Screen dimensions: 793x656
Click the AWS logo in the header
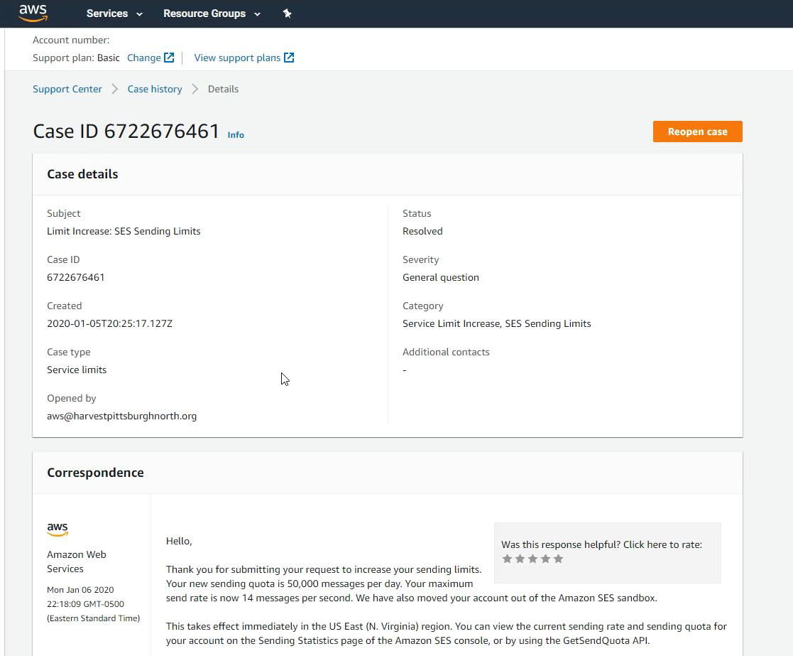(x=33, y=14)
